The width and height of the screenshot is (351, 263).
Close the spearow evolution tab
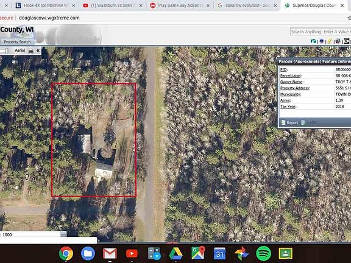tap(275, 5)
